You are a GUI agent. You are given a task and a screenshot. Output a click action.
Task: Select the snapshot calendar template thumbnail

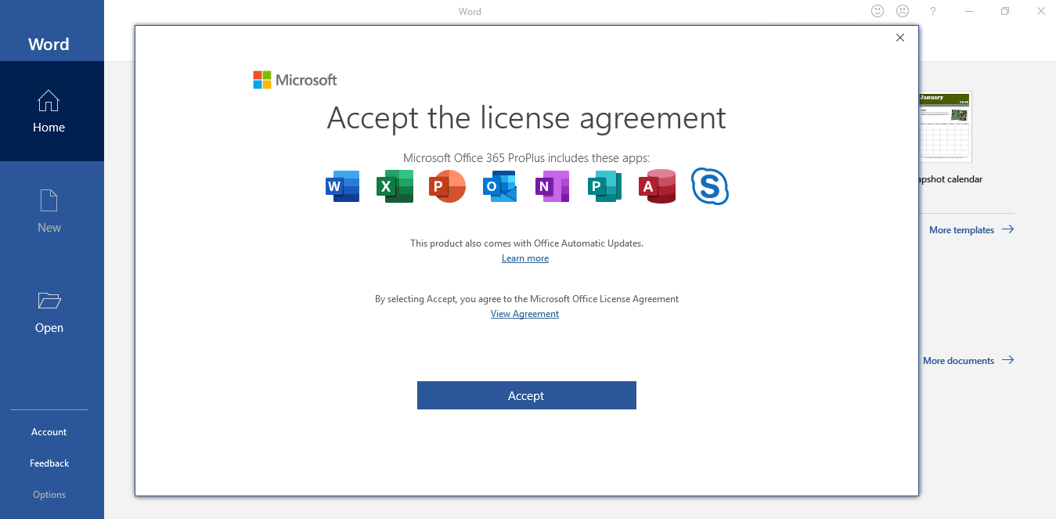945,127
